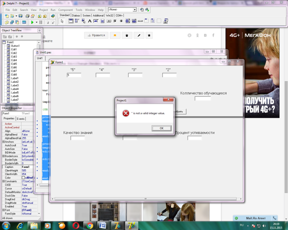The height and width of the screenshot is (230, 288).
Task: Open the Dialogs palette tab
Action: 76,15
